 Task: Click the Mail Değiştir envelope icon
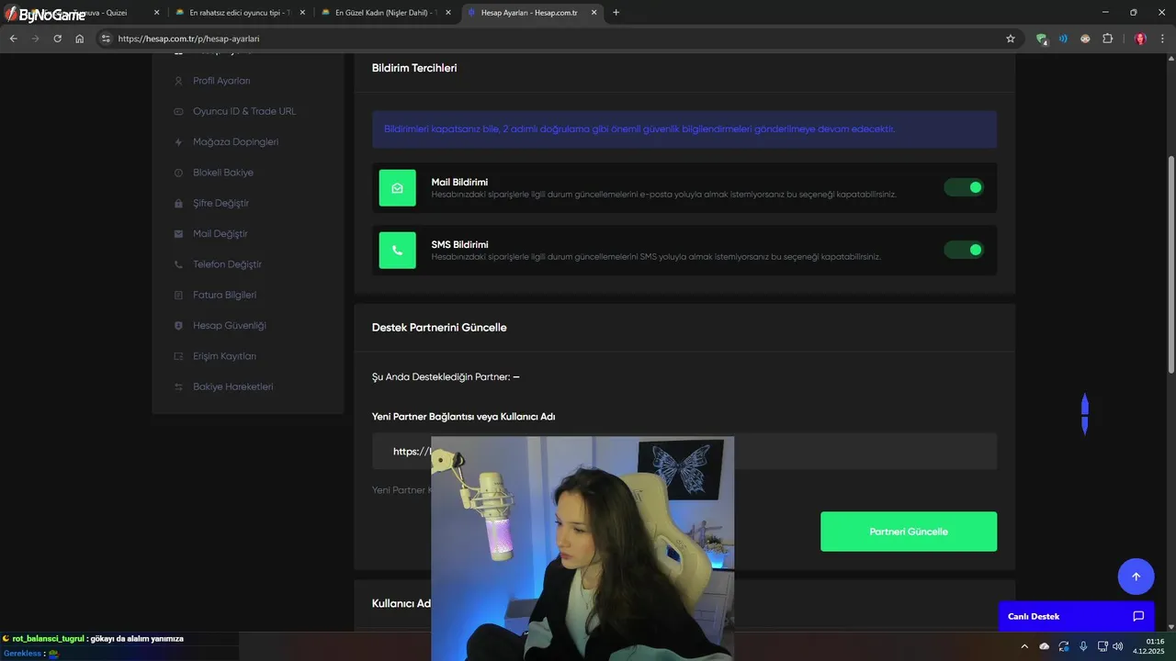pyautogui.click(x=178, y=234)
